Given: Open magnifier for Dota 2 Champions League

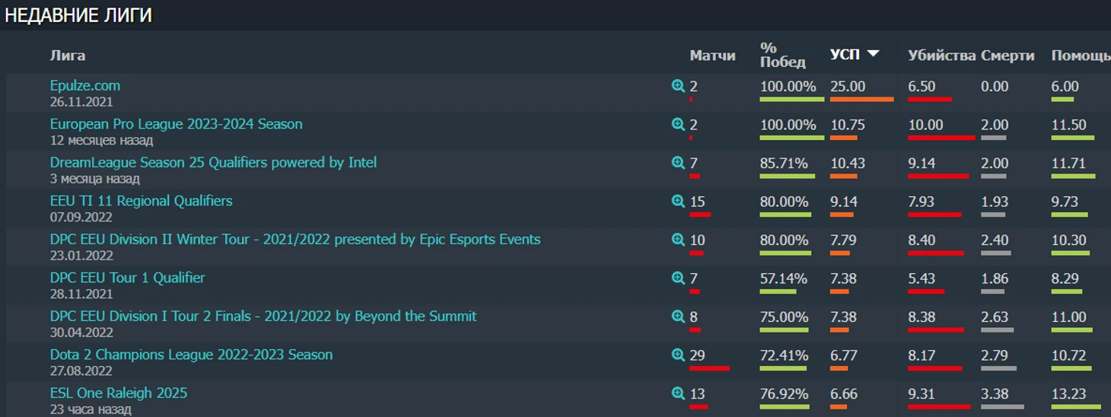Looking at the screenshot, I should 678,355.
